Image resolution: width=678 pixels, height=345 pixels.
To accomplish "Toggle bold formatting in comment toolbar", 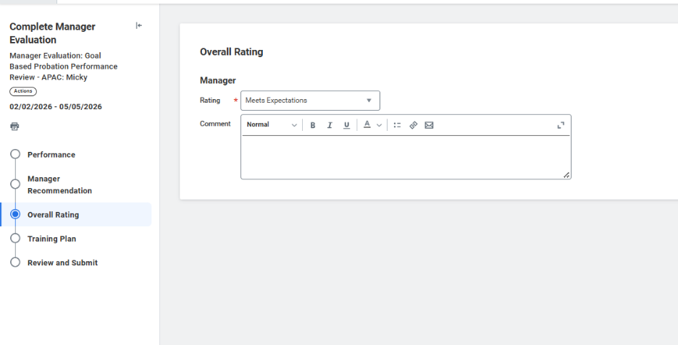I will pos(313,125).
